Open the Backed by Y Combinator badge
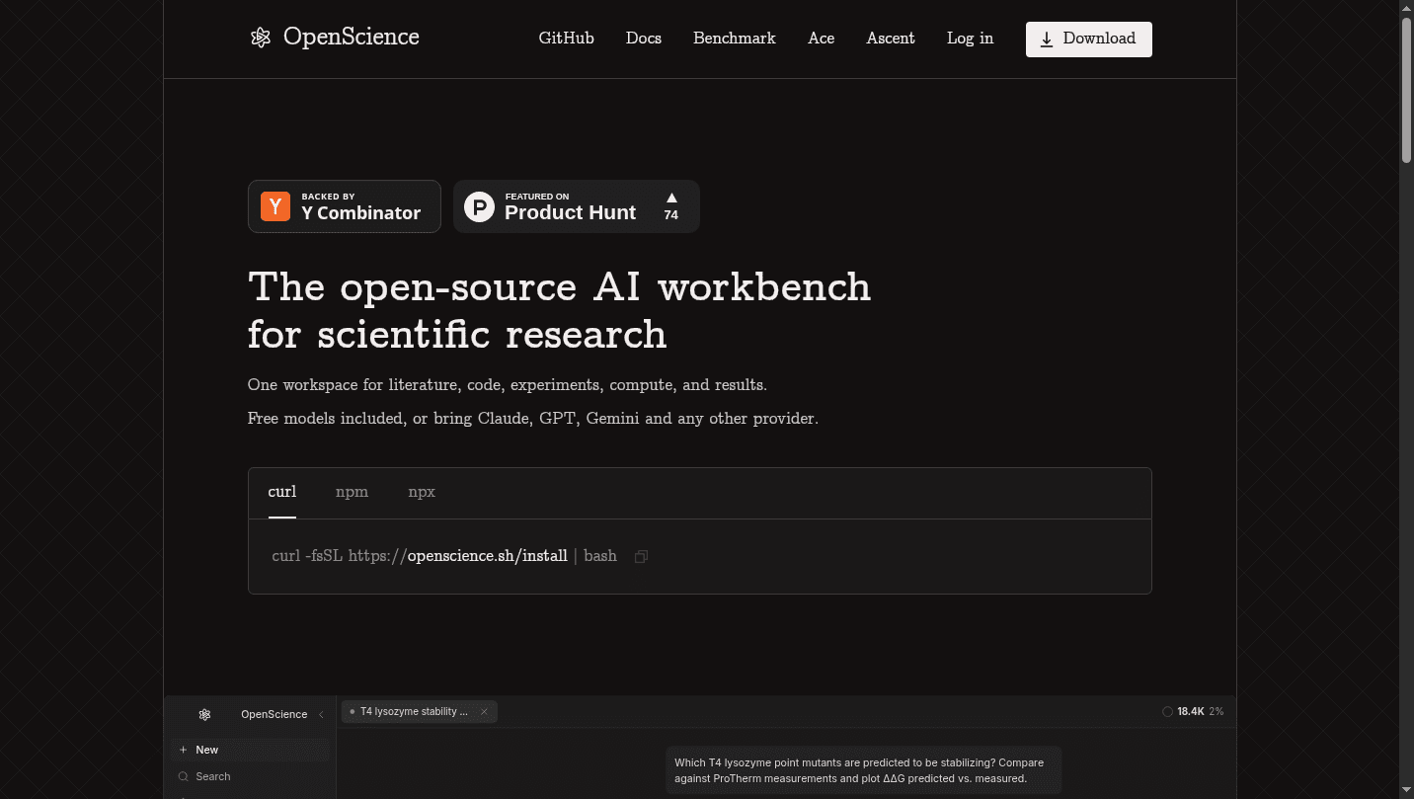The height and width of the screenshot is (799, 1414). point(344,206)
